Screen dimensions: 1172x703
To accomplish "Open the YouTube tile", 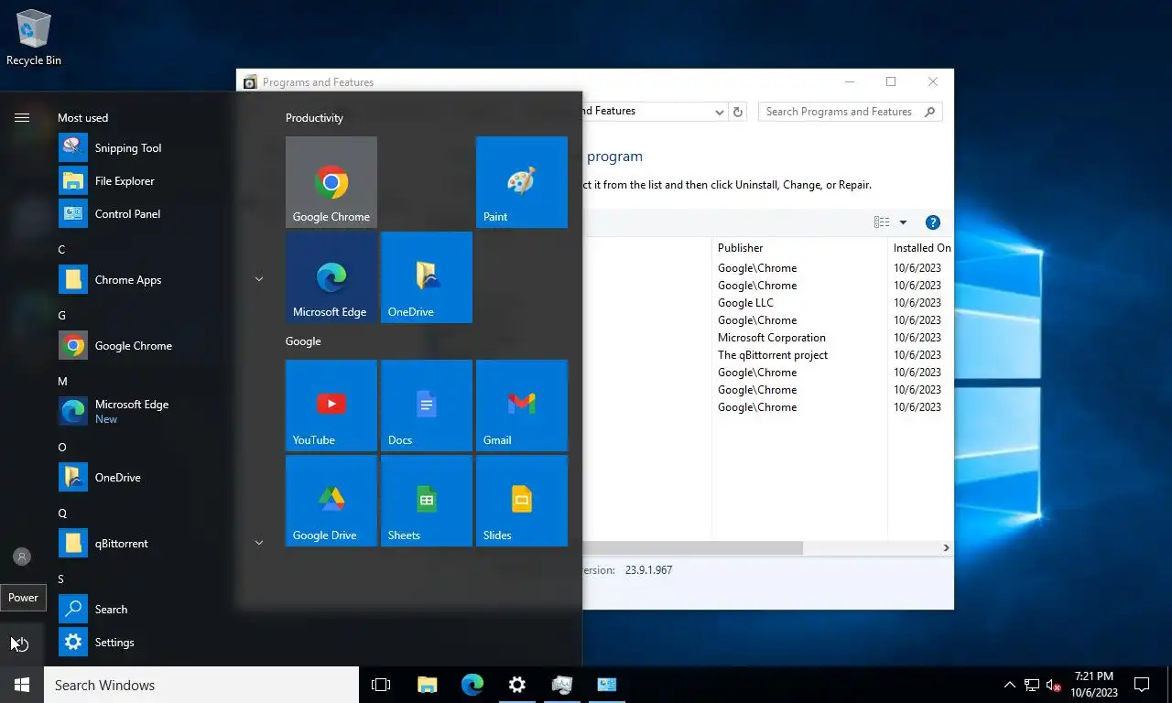I will 331,406.
